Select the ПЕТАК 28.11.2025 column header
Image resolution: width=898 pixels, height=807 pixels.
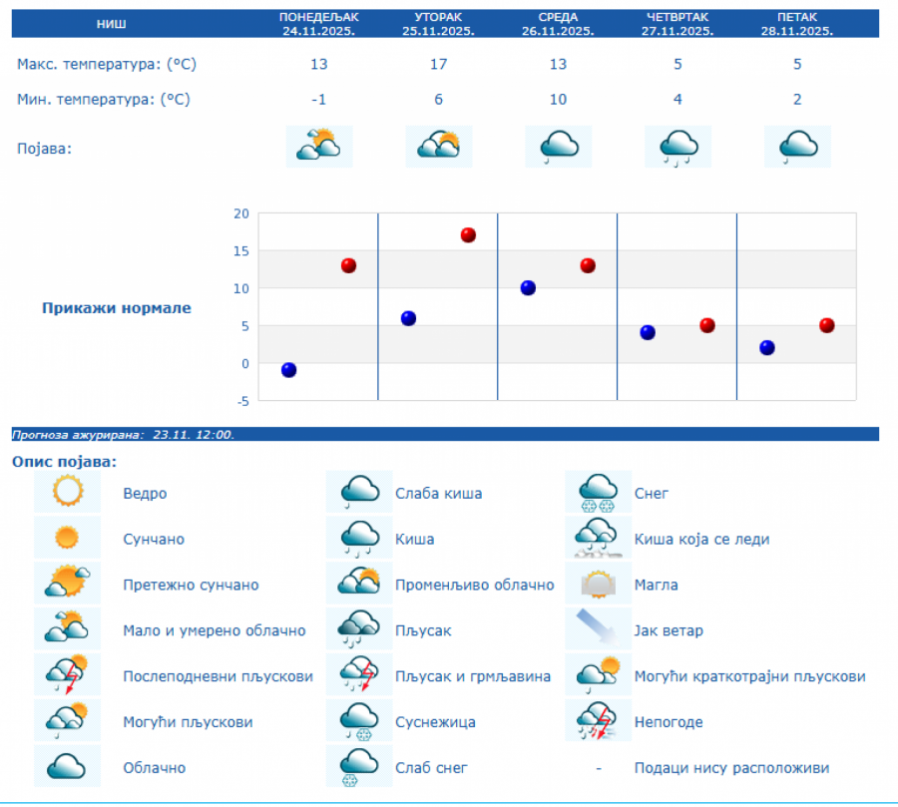797,24
